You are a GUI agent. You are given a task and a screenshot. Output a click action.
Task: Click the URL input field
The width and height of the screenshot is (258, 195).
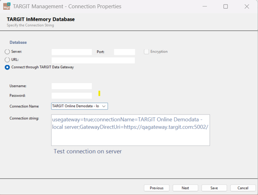(x=93, y=60)
